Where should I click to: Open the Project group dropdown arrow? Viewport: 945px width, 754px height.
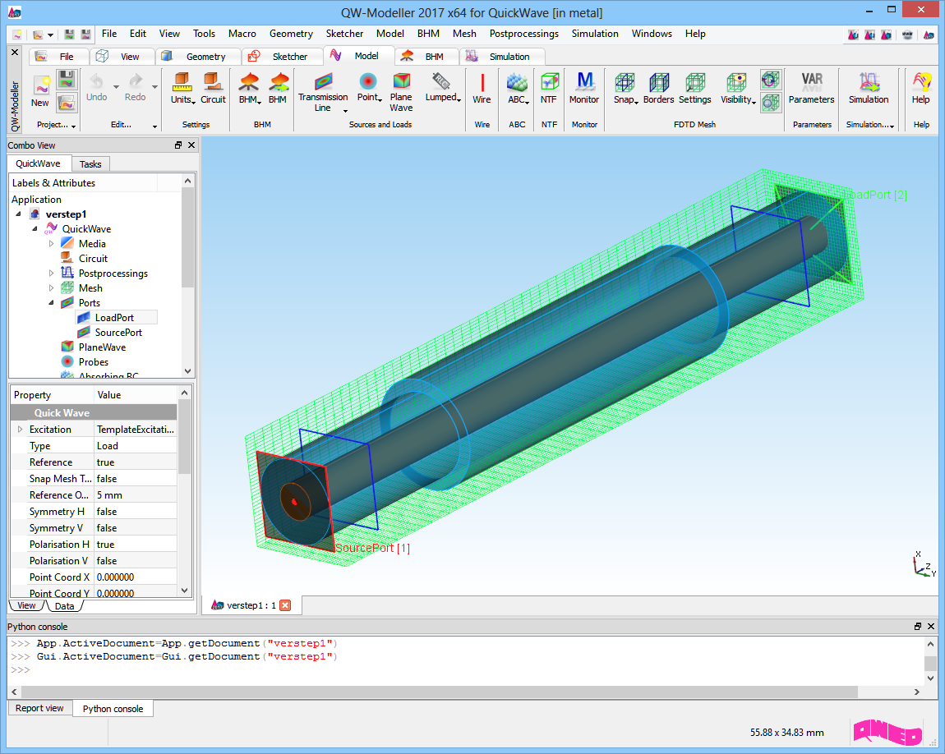click(73, 126)
